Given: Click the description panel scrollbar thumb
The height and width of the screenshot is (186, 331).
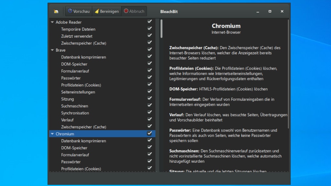Looking at the screenshot, I should click(288, 74).
